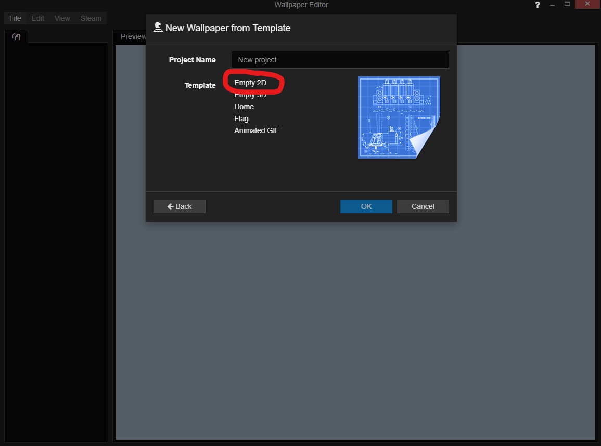This screenshot has width=601, height=446.
Task: Open the Steam menu
Action: [x=91, y=18]
